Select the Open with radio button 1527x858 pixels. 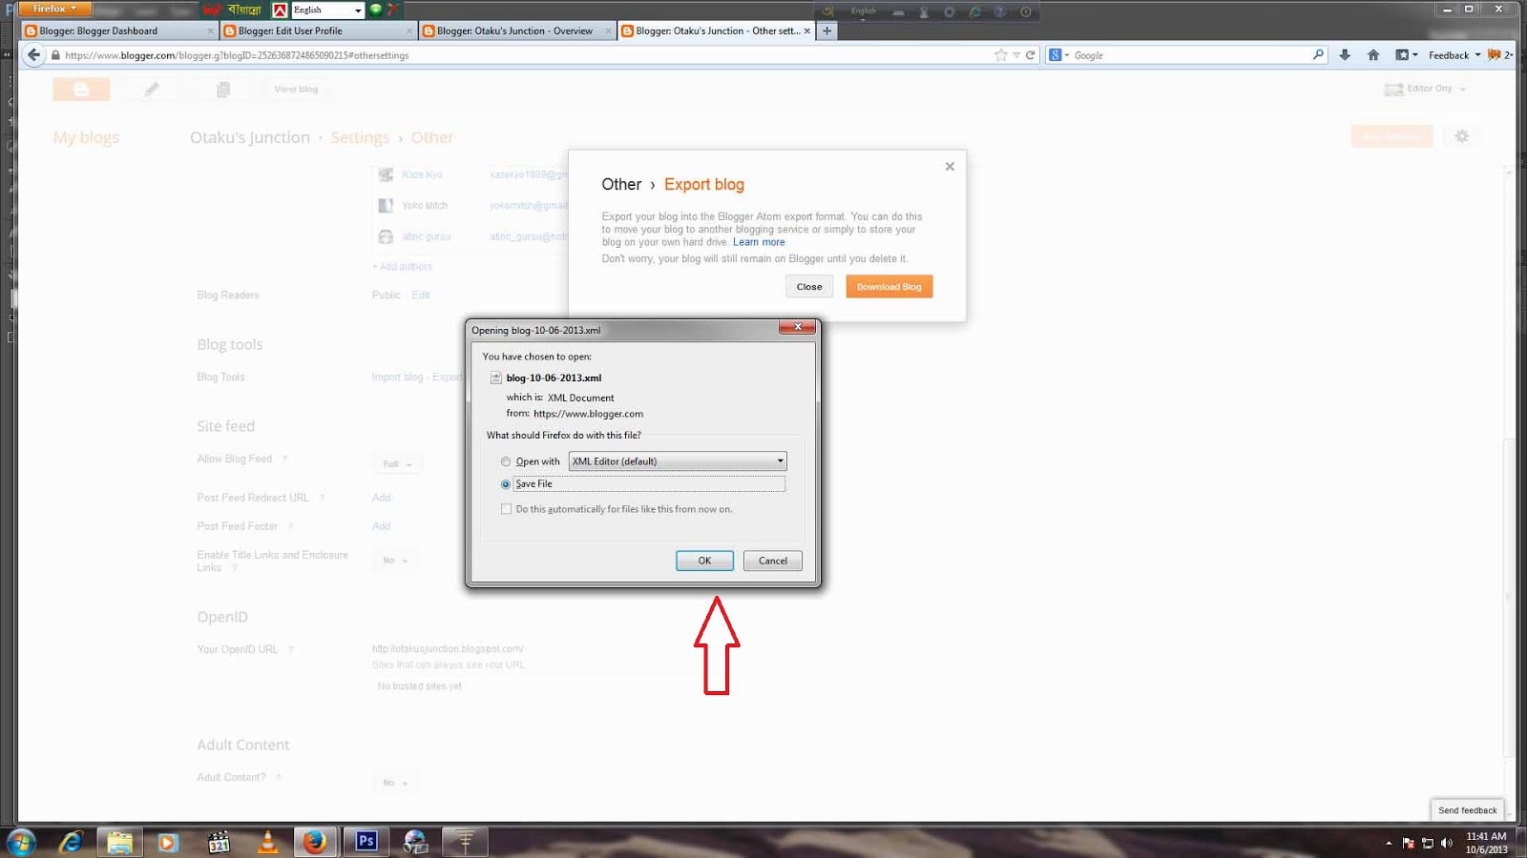[506, 461]
